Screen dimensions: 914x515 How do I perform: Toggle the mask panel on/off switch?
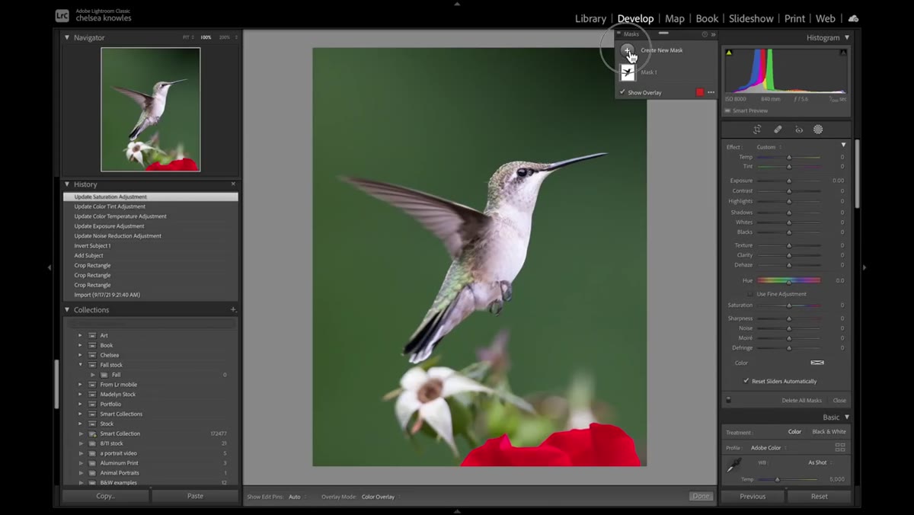729,400
